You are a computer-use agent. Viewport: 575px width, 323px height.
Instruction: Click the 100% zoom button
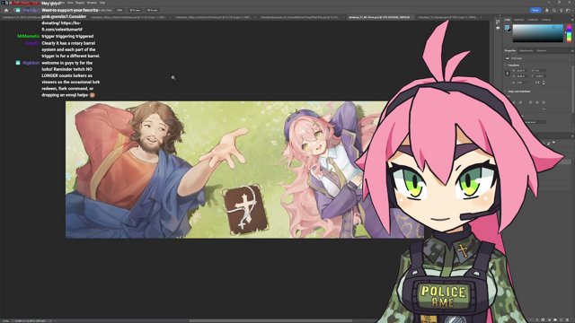pos(119,10)
